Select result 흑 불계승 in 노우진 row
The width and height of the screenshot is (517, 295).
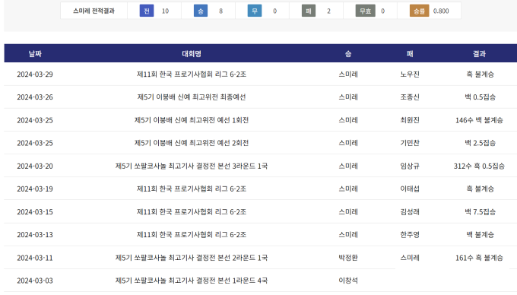(x=480, y=75)
